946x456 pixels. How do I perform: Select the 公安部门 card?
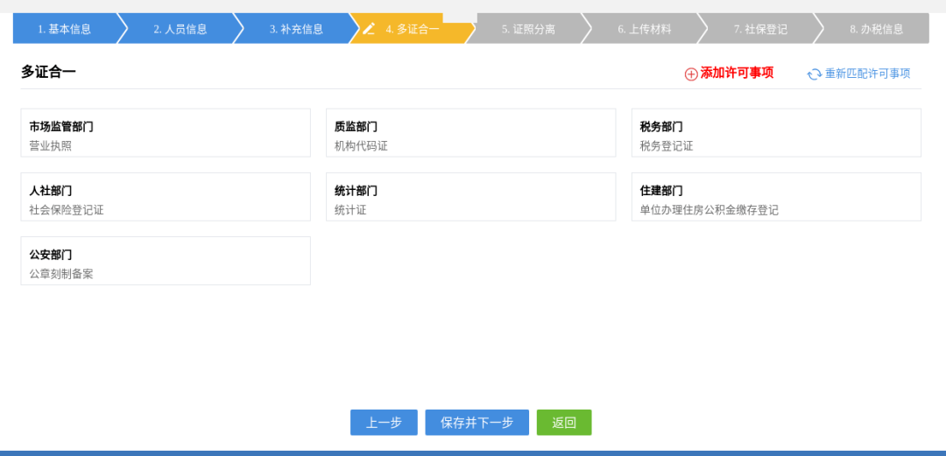coord(166,261)
